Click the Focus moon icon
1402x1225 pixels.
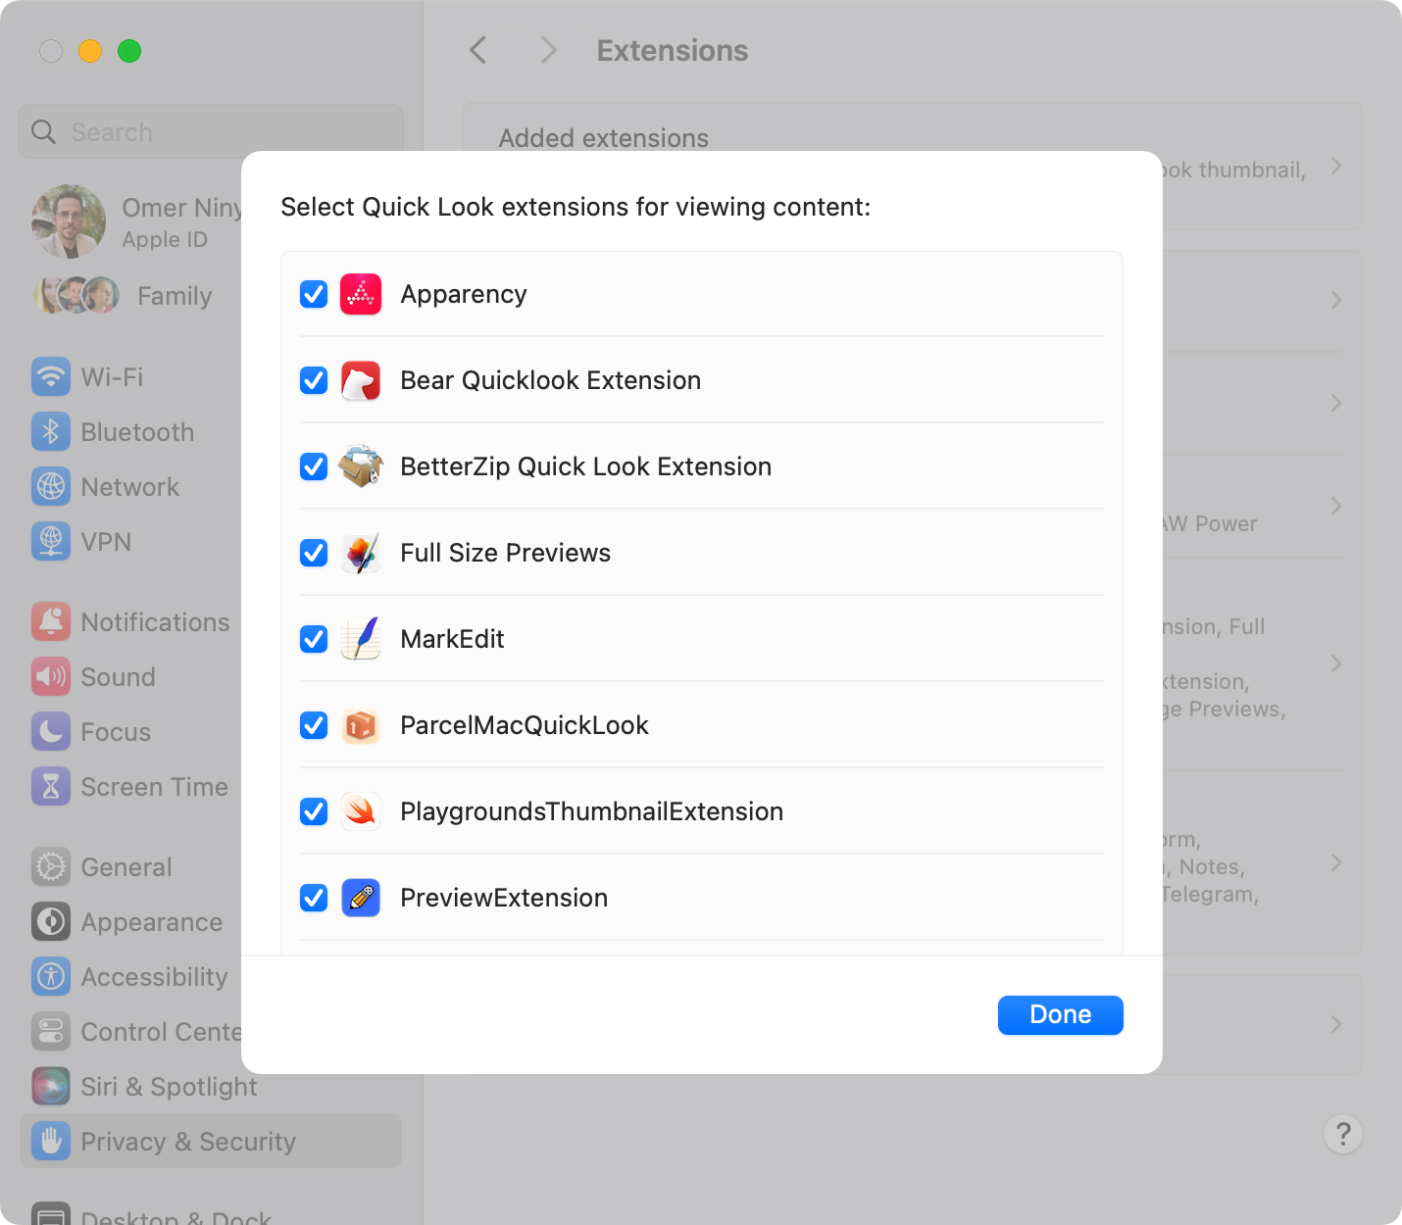pyautogui.click(x=51, y=732)
